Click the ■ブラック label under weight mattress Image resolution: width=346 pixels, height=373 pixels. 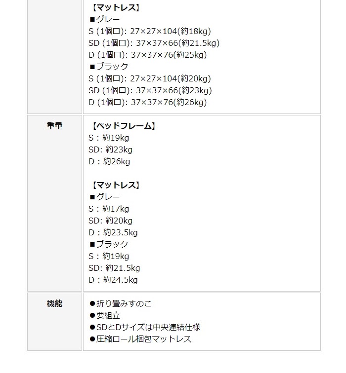pyautogui.click(x=109, y=244)
